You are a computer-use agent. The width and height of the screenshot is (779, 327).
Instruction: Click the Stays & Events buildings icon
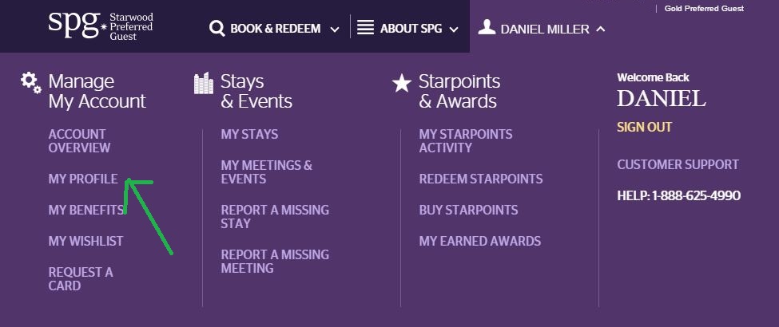click(205, 83)
